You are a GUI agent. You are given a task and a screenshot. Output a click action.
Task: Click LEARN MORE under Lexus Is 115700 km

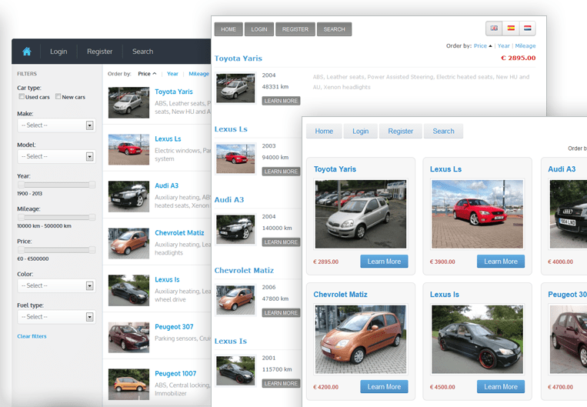pos(281,383)
